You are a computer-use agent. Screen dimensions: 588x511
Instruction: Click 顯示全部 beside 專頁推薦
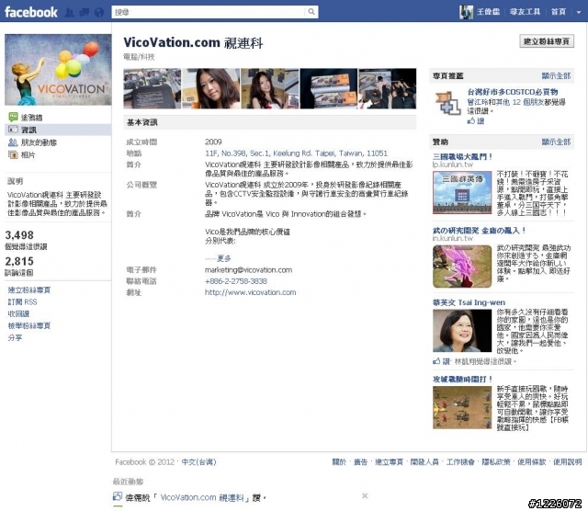click(x=556, y=75)
